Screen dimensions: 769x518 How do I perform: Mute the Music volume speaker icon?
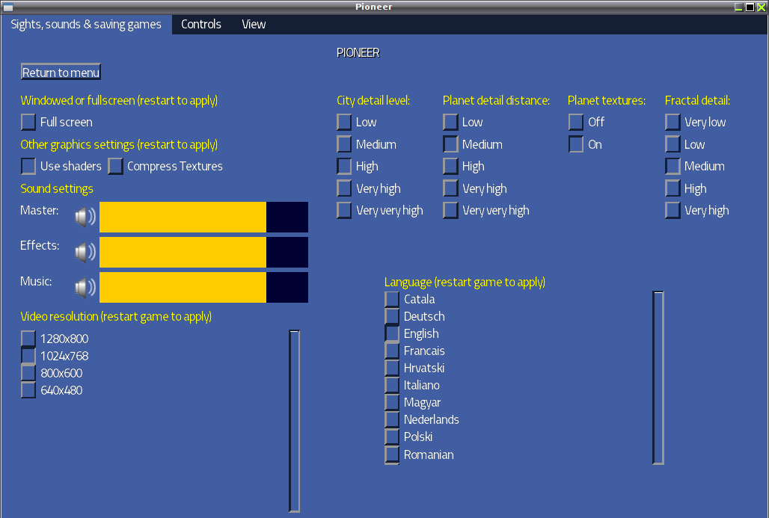pyautogui.click(x=85, y=288)
